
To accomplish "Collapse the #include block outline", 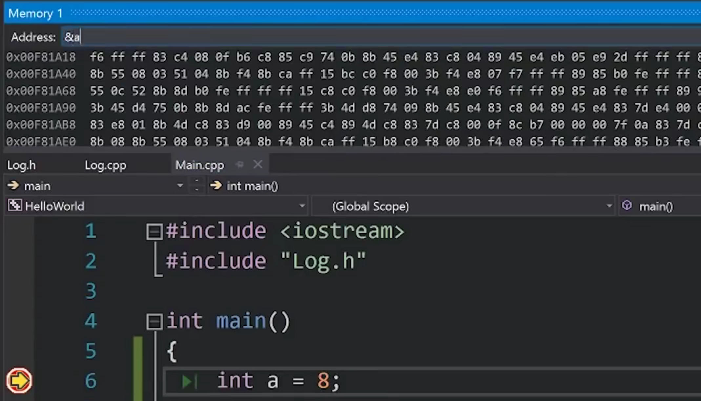I will [x=154, y=232].
